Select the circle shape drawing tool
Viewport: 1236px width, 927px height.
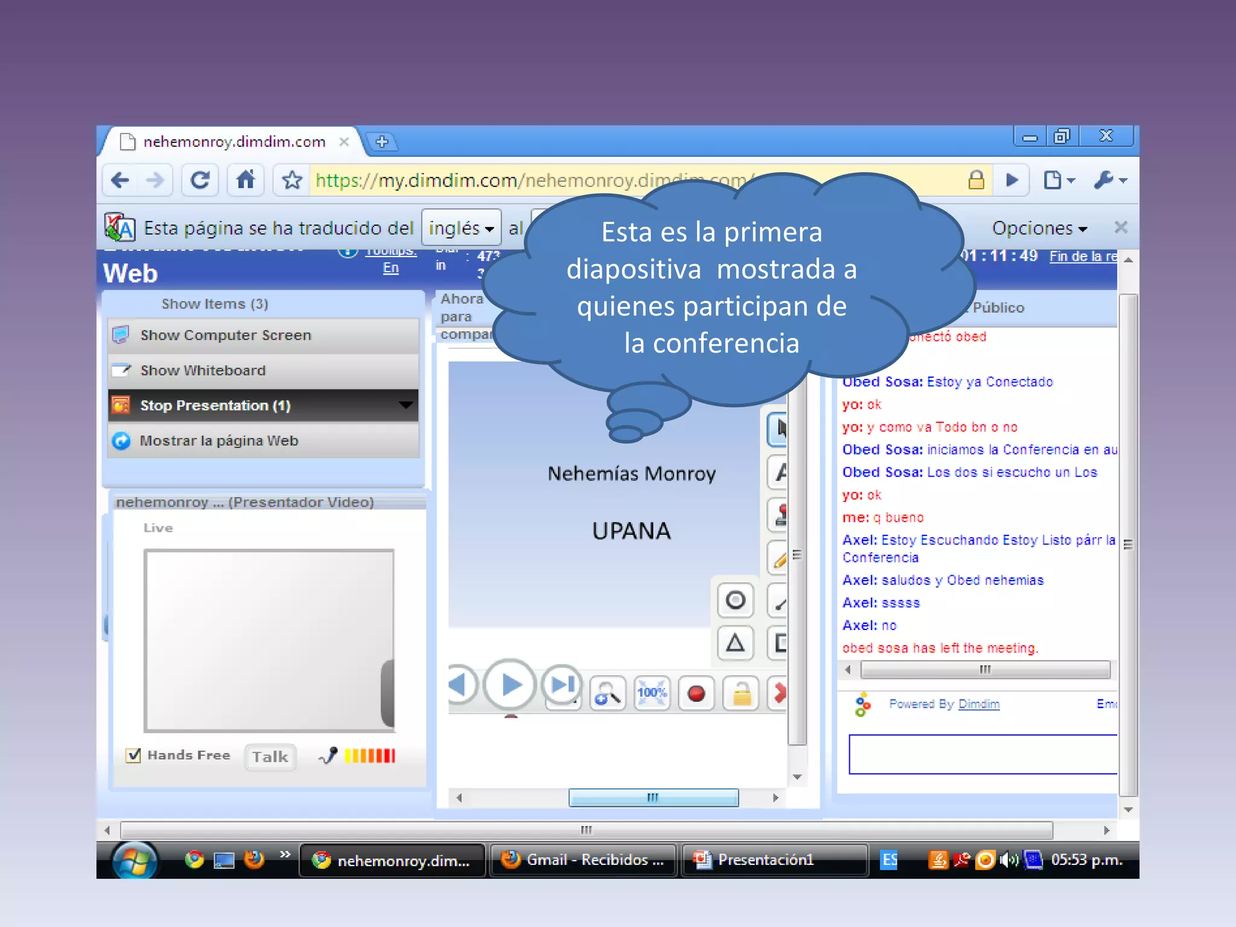click(x=735, y=600)
